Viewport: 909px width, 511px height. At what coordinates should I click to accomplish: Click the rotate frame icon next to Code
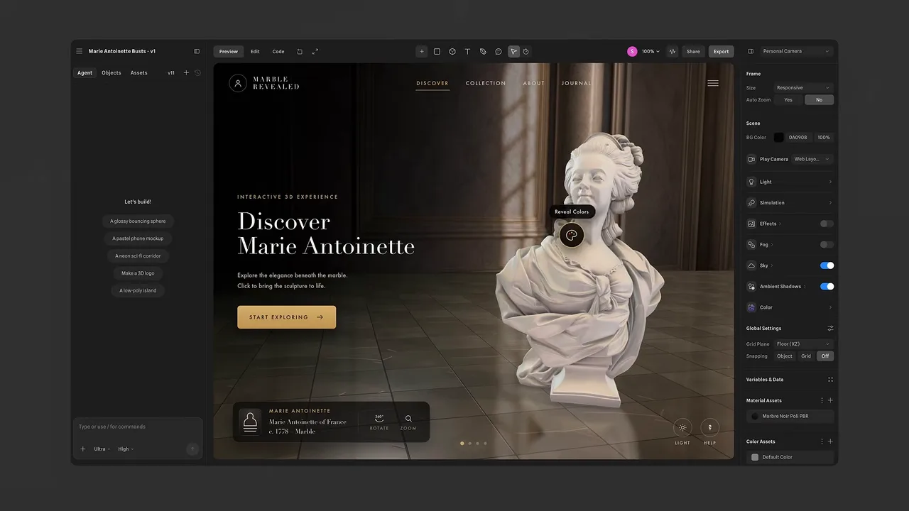300,51
